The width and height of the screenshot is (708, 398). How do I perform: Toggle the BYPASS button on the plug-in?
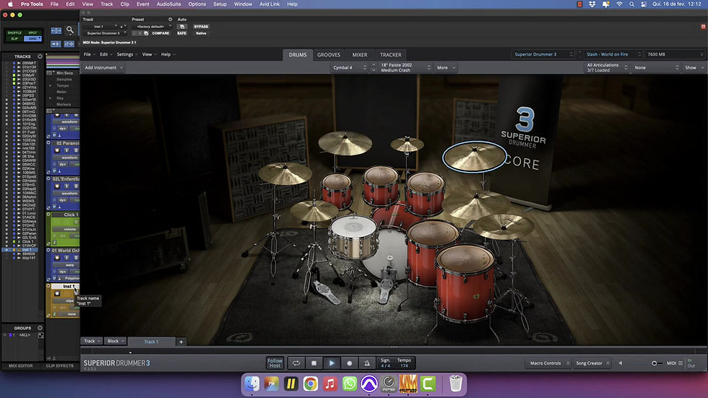tap(201, 27)
